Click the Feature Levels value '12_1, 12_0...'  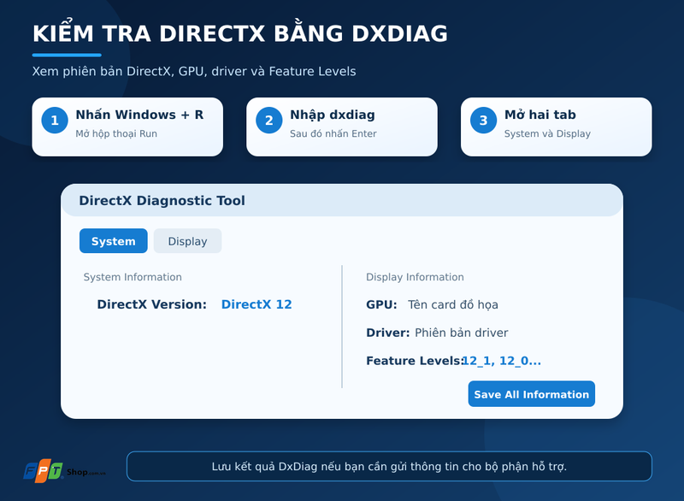click(x=502, y=361)
